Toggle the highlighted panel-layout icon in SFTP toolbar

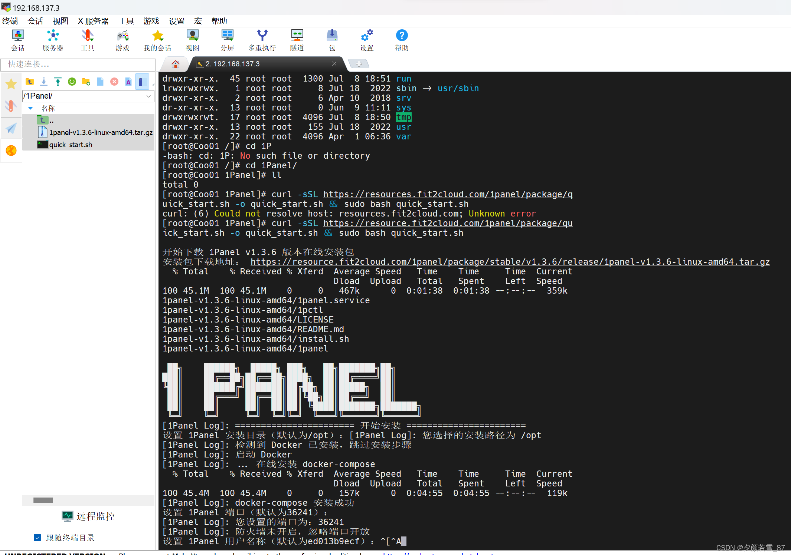141,82
